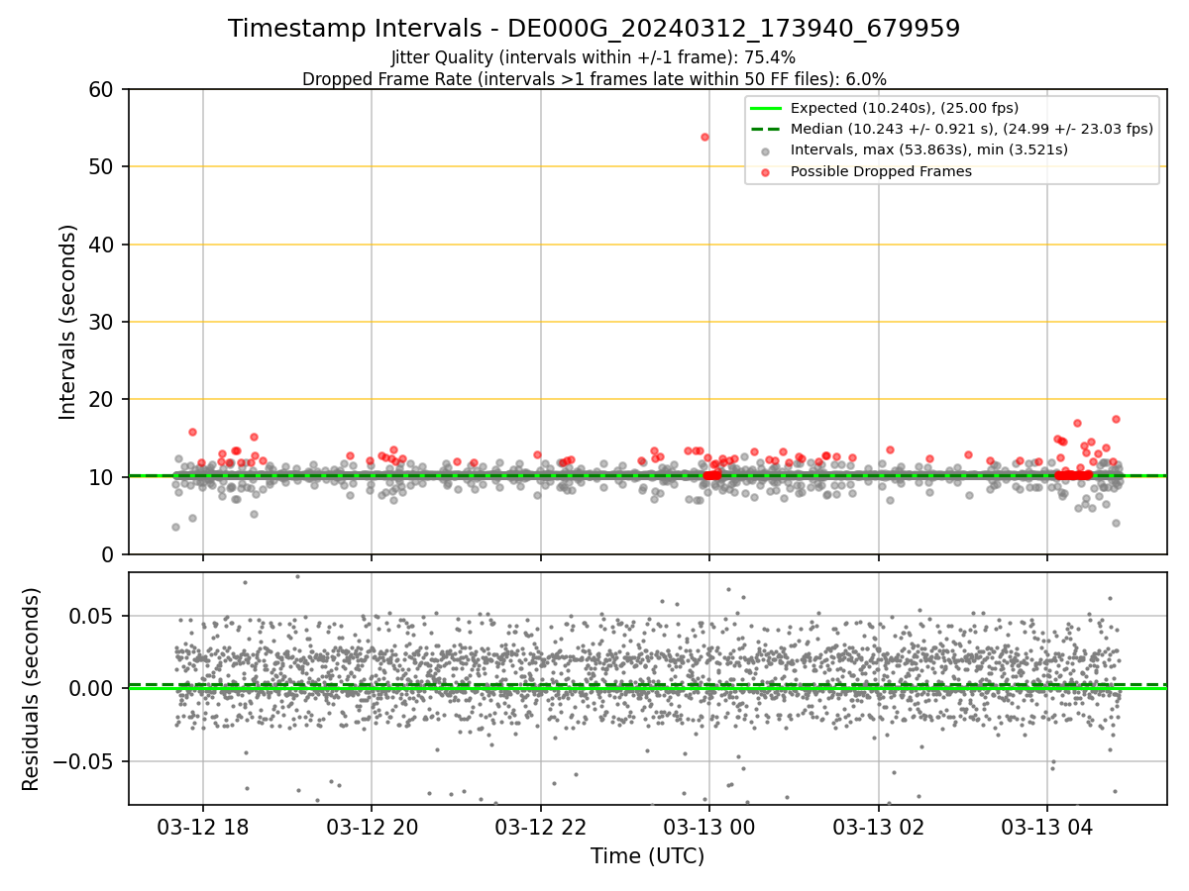The height and width of the screenshot is (891, 1189).
Task: Click the solid green line sample in legend
Action: tap(767, 108)
